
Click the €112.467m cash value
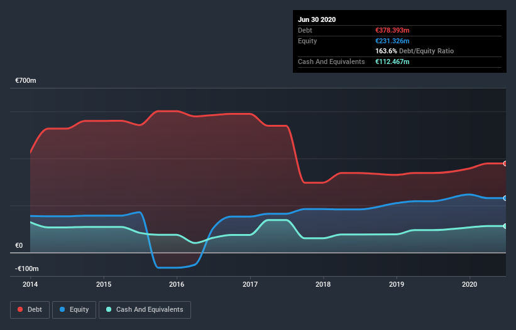point(392,61)
